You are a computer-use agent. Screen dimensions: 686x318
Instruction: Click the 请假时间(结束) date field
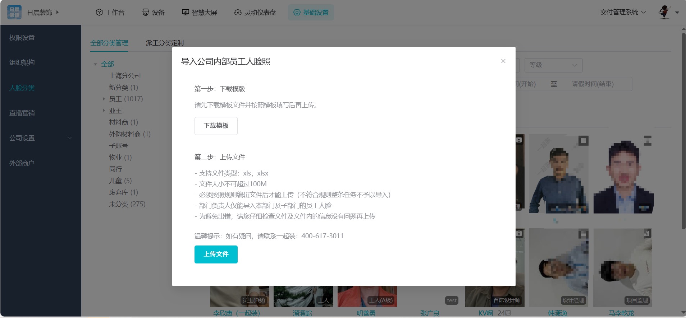593,84
